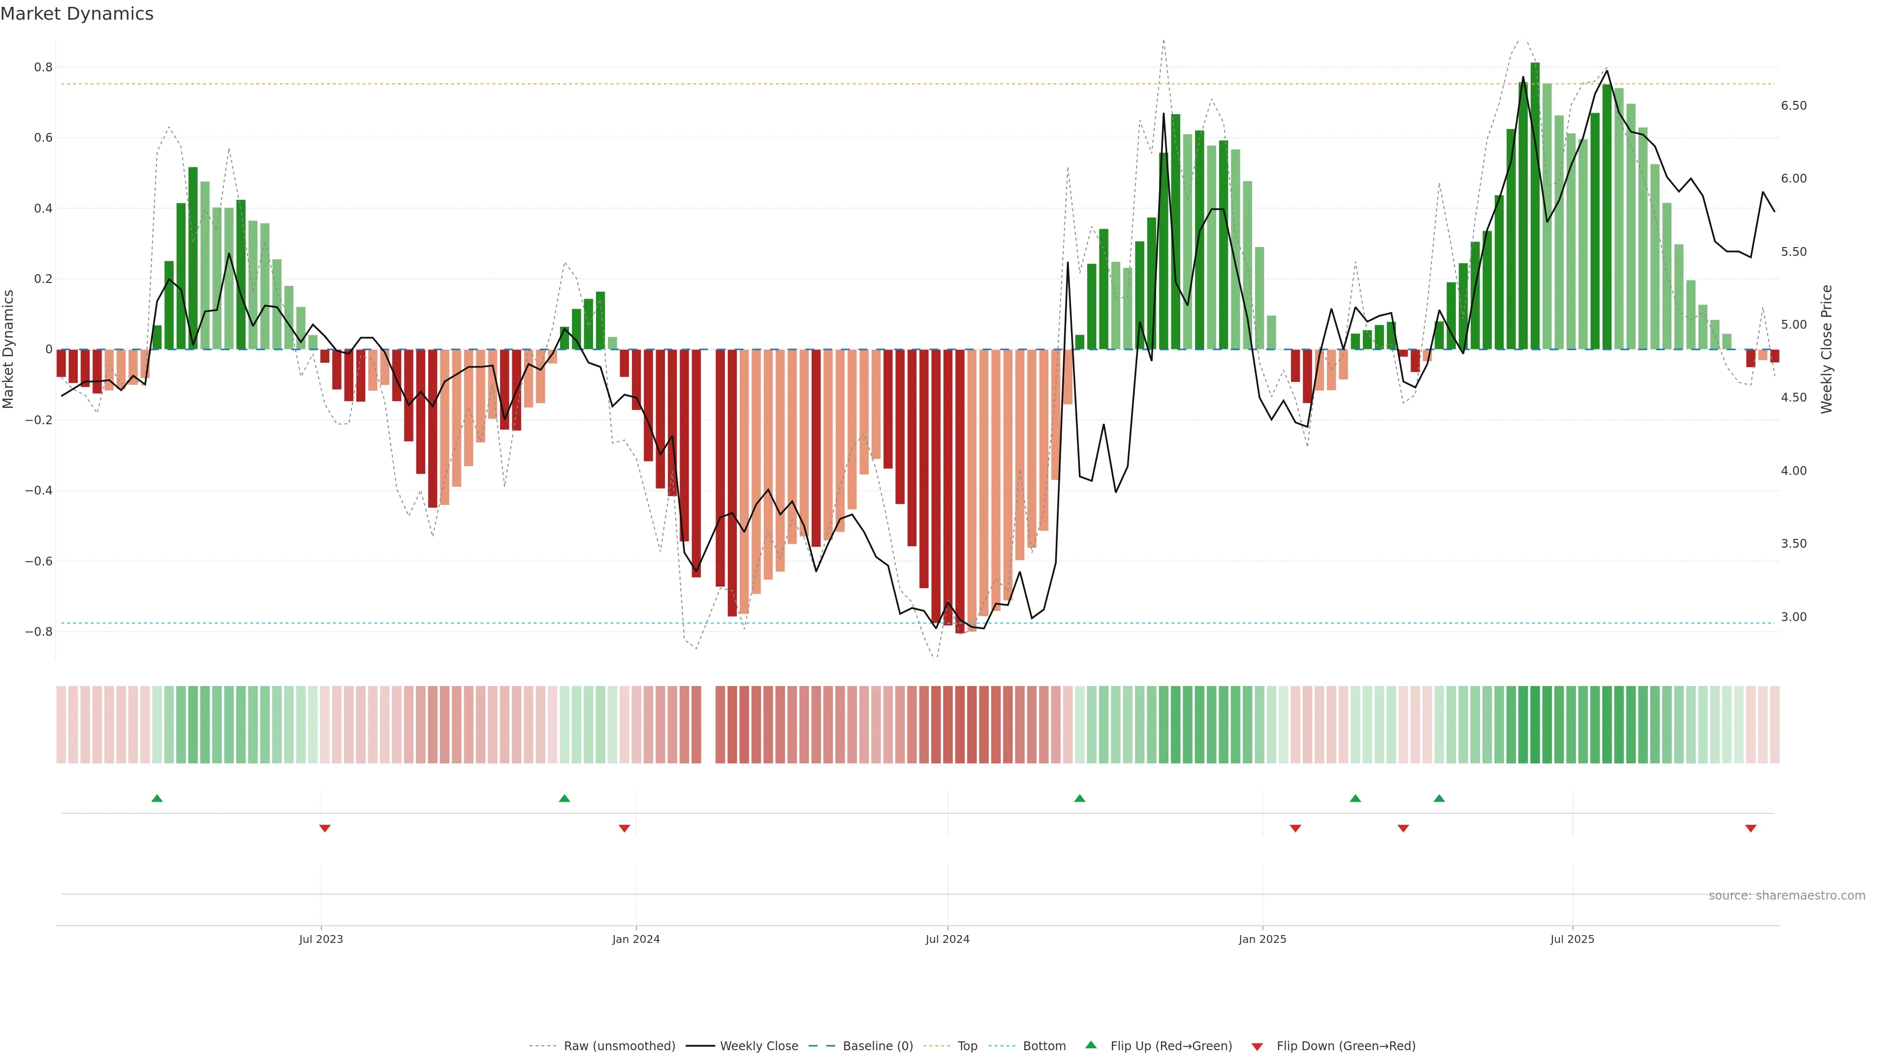Click the Jan 2025 x-axis label

(x=1262, y=939)
